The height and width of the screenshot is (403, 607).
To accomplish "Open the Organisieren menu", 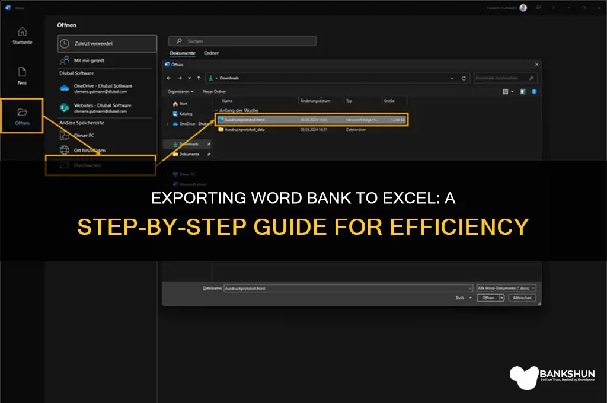I will pos(180,92).
